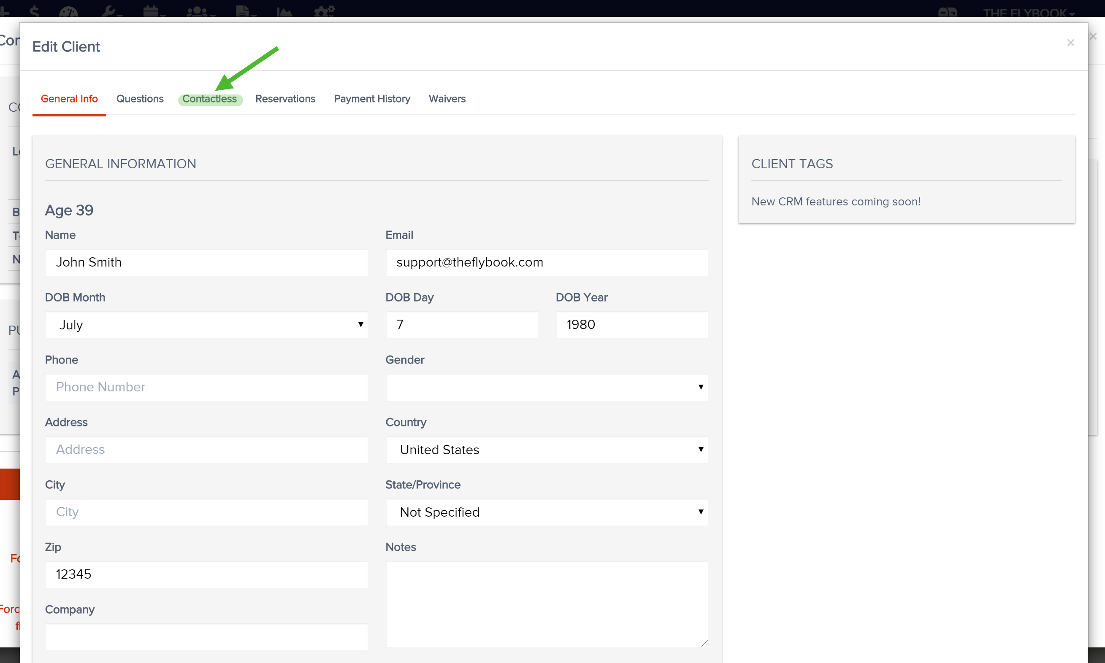Click the Age 39 text
This screenshot has width=1105, height=663.
coord(69,210)
